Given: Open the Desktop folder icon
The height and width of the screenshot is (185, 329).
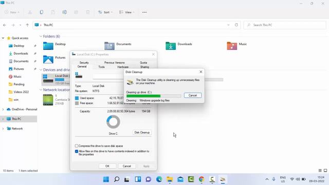Looking at the screenshot, I should pyautogui.click(x=48, y=46).
